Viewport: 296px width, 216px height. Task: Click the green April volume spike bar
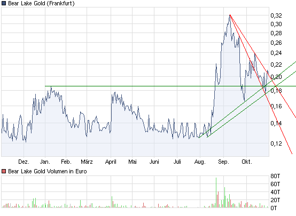[112, 202]
